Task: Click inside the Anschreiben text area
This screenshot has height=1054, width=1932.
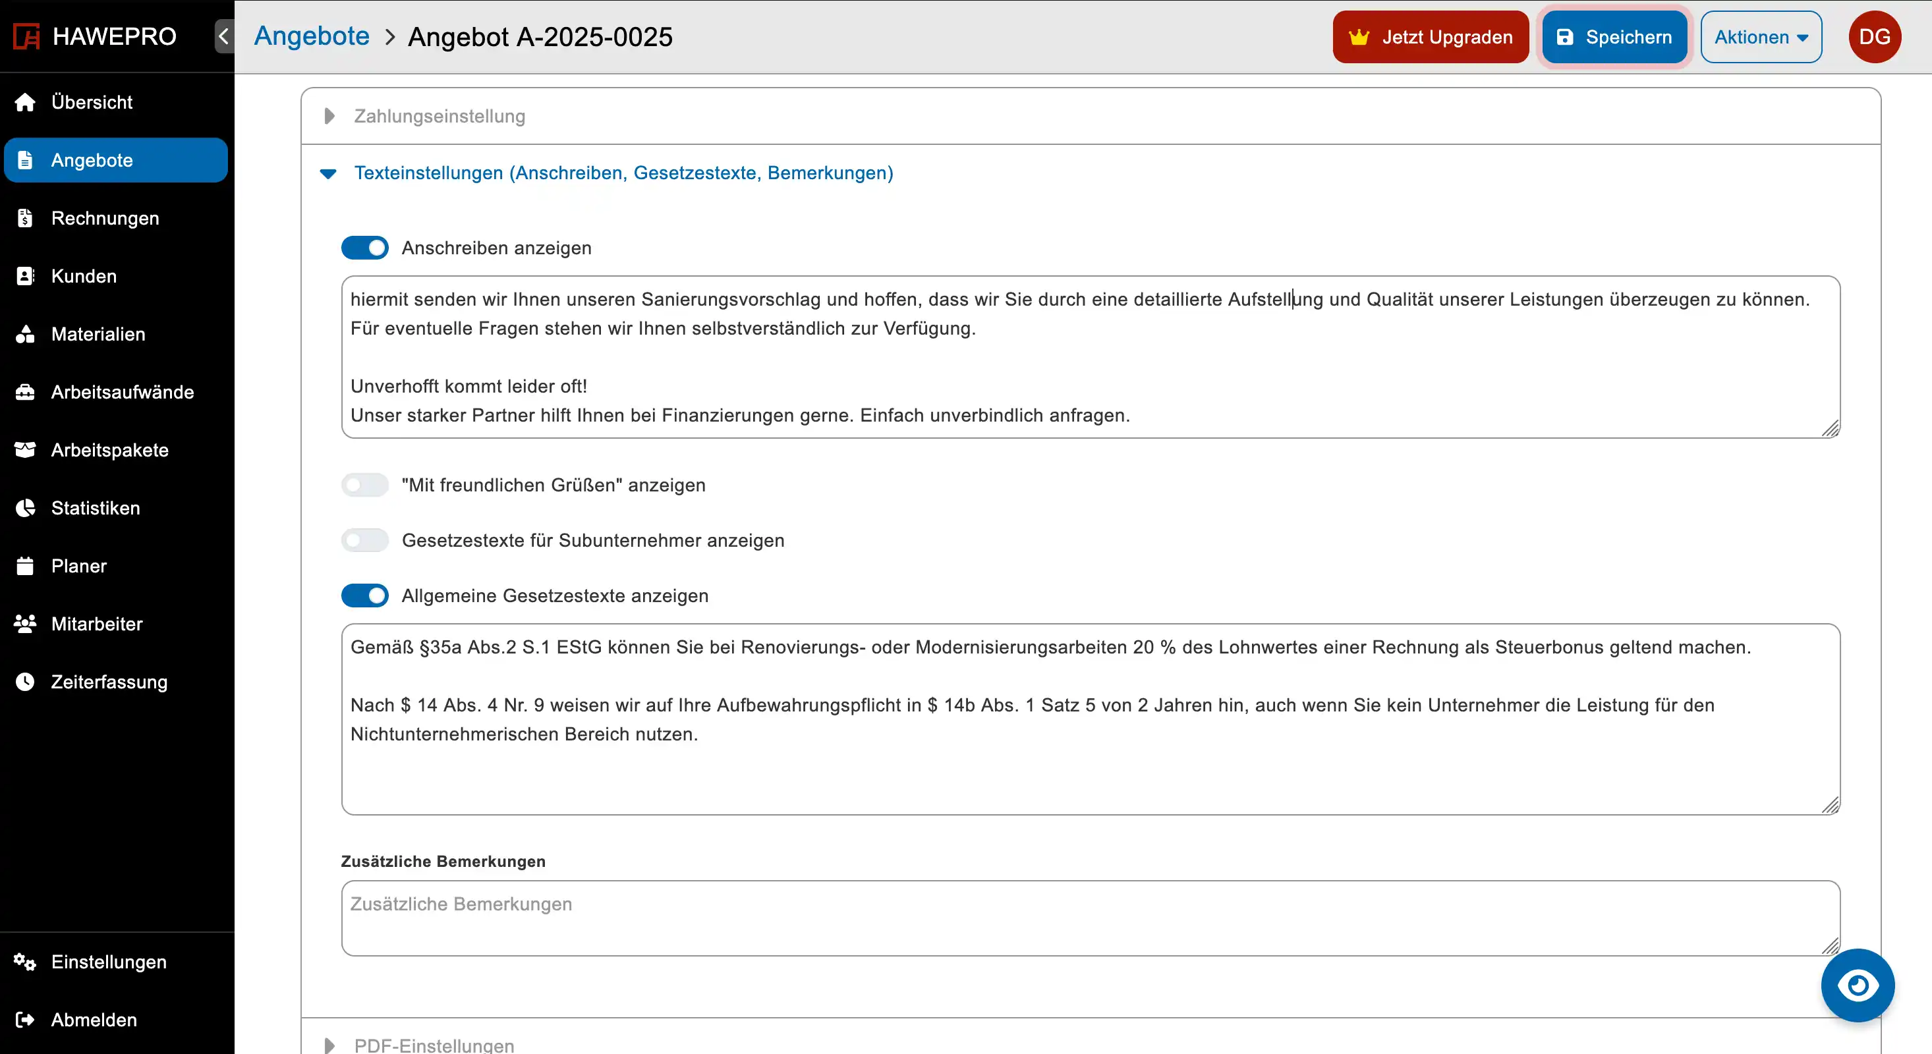Action: point(1091,357)
